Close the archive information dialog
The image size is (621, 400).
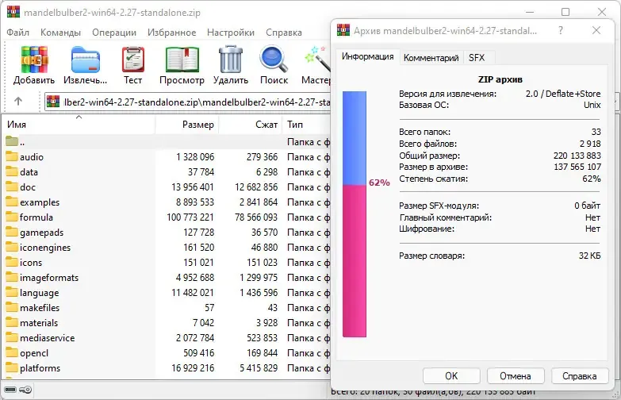coord(596,30)
